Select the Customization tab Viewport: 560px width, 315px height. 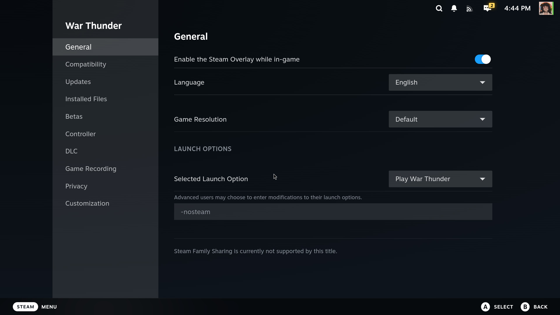click(87, 203)
